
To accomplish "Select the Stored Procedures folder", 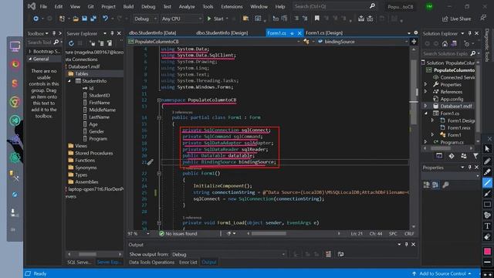I will point(93,153).
